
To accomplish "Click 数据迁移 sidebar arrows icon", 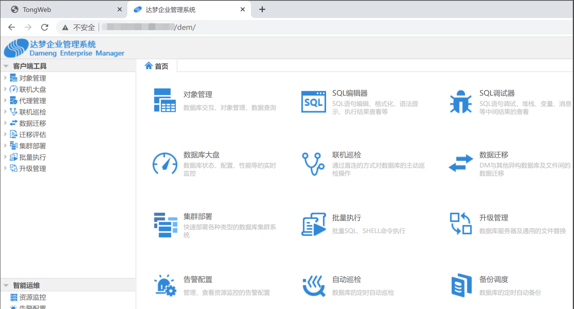I will [x=14, y=123].
